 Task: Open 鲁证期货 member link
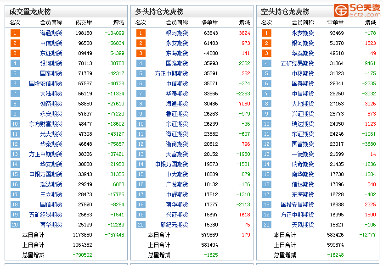(177, 114)
